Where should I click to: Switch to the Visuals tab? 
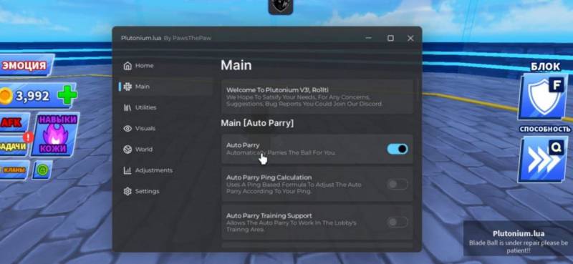click(166, 129)
